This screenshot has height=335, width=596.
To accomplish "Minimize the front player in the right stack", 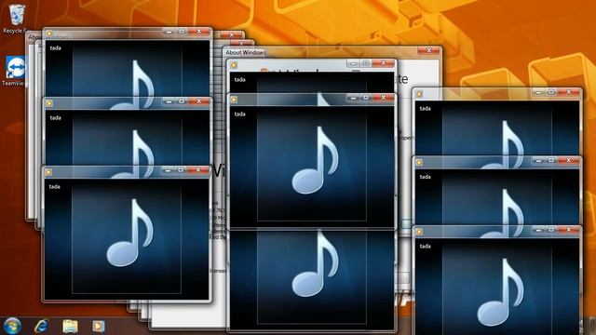I will (538, 230).
